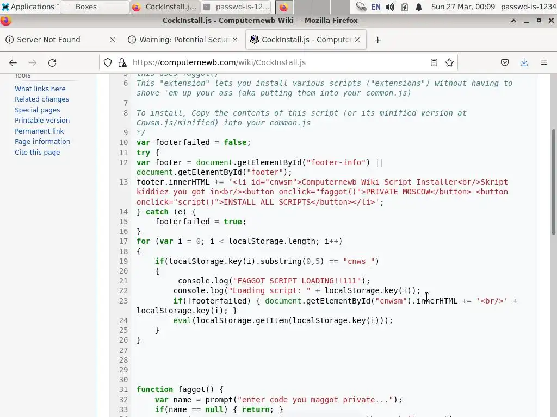Click the "footerfailed = true;" code line
This screenshot has height=417, width=557.
(200, 222)
